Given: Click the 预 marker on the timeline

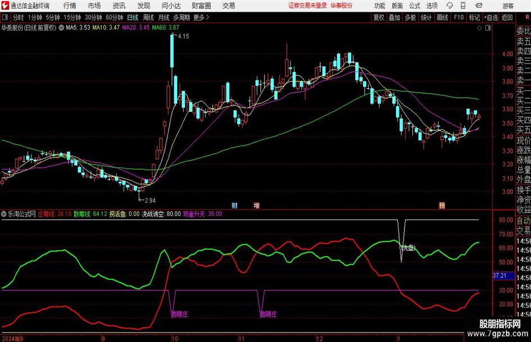Looking at the screenshot, I should [442, 206].
